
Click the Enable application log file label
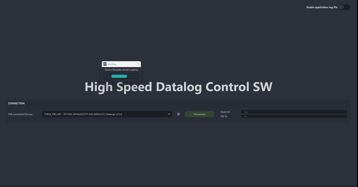pyautogui.click(x=322, y=7)
